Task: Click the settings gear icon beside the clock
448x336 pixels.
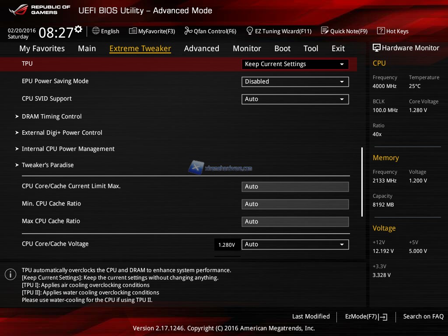Action: click(x=78, y=29)
